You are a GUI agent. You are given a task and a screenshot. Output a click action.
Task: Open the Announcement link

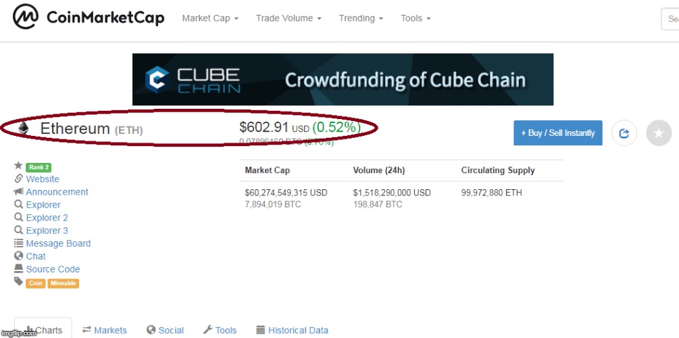(x=57, y=192)
